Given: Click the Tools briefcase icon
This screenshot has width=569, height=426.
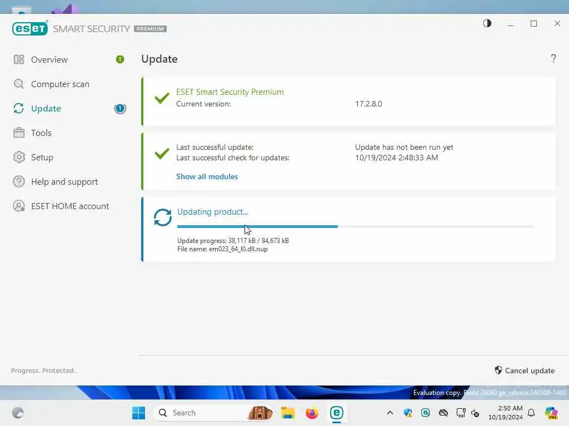Looking at the screenshot, I should (x=19, y=133).
